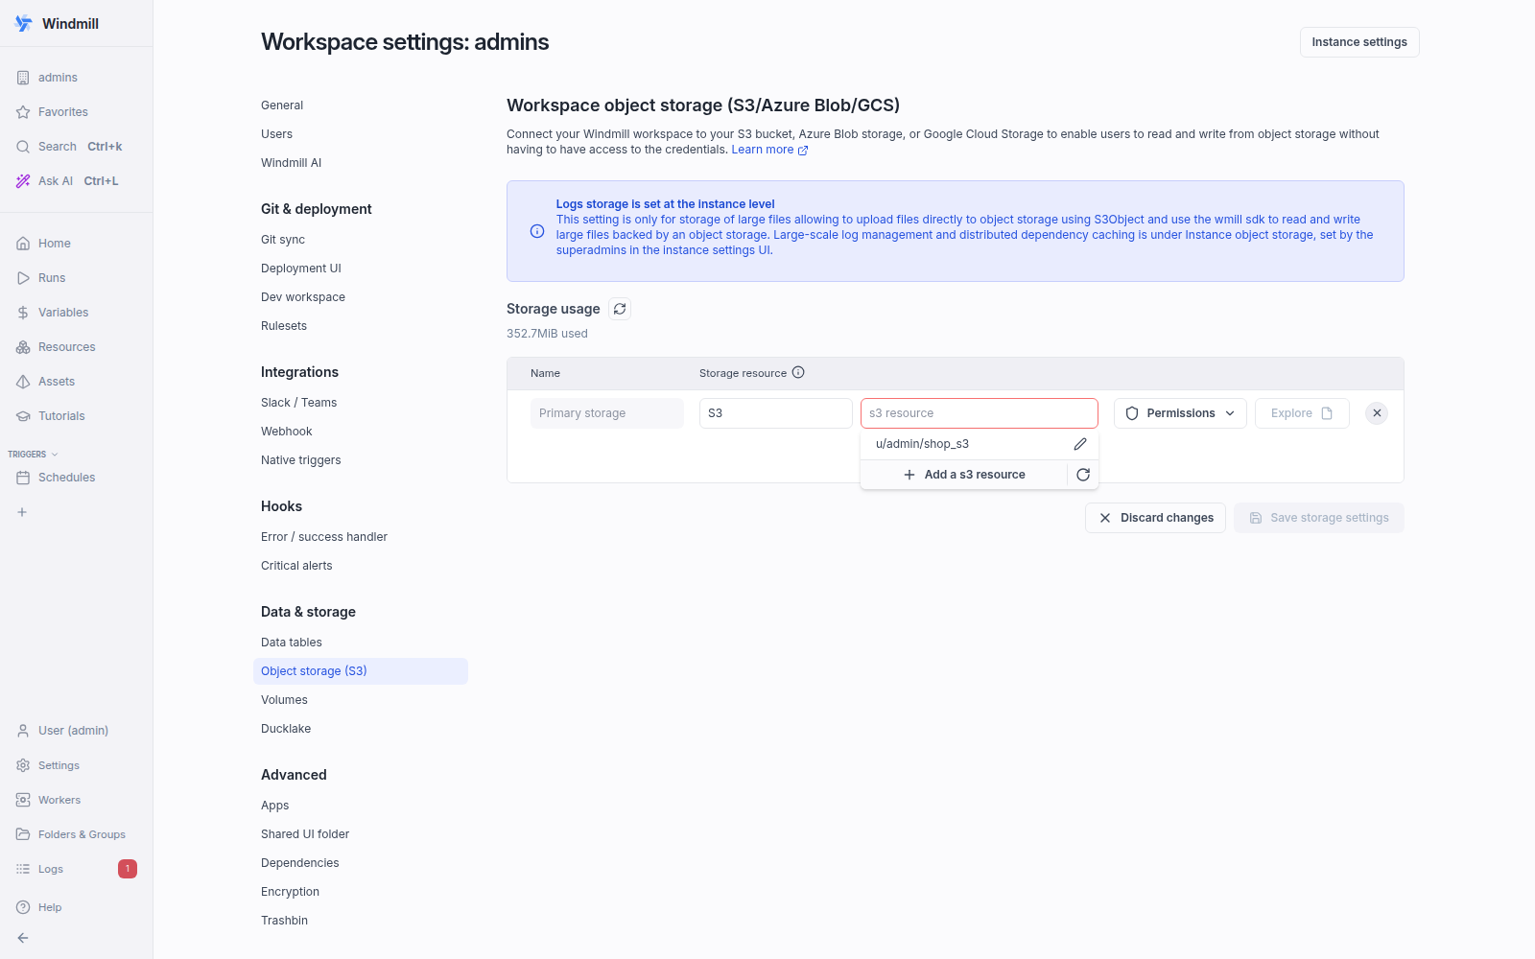Open Variables page
Viewport: 1535px width, 959px height.
tap(76, 313)
